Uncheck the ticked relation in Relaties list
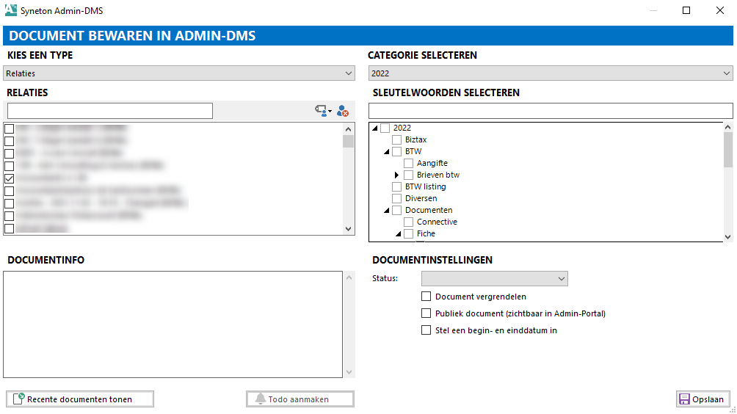Image resolution: width=737 pixels, height=414 pixels. tap(9, 178)
